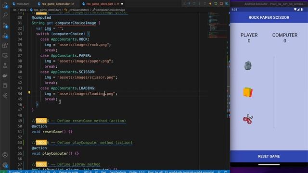Click the debug Step Into button

tap(199, 3)
